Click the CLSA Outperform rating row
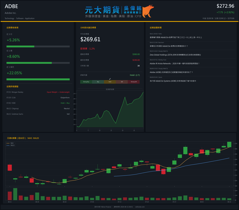239x210 pixels. pos(38,98)
